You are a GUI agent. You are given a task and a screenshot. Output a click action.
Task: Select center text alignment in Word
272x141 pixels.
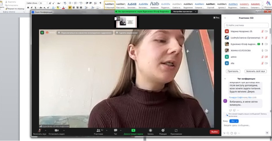pos(74,8)
